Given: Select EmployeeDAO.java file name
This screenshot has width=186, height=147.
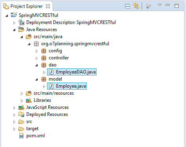Looking at the screenshot, I should pos(76,72).
